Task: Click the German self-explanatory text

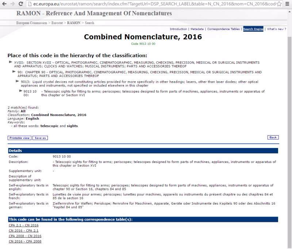Action: click(x=164, y=205)
